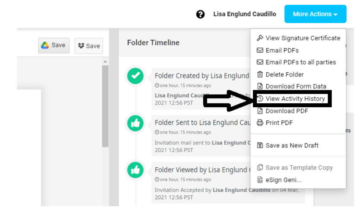
Task: Select Save as New Draft
Action: click(298, 145)
